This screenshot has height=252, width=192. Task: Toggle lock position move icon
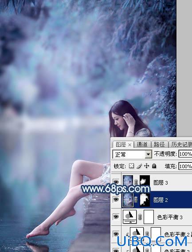[146, 166]
